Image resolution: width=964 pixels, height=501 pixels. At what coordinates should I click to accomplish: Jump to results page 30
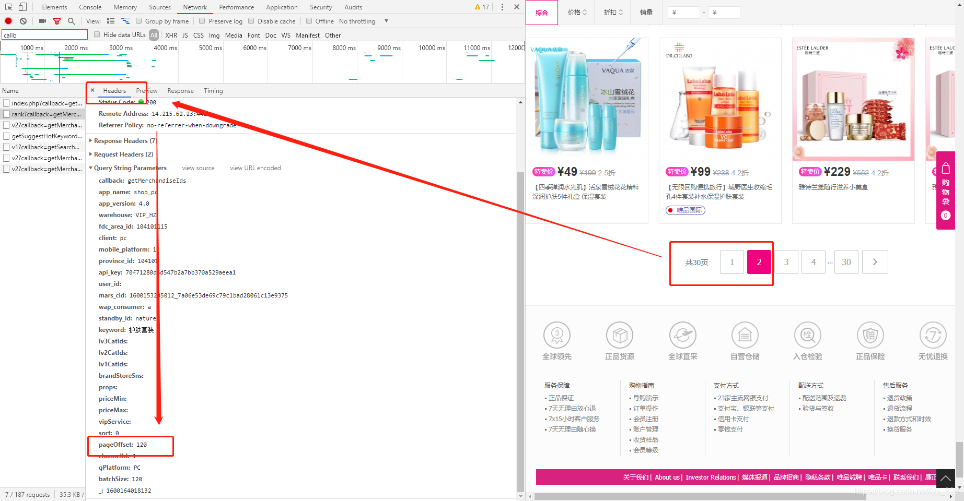(846, 262)
